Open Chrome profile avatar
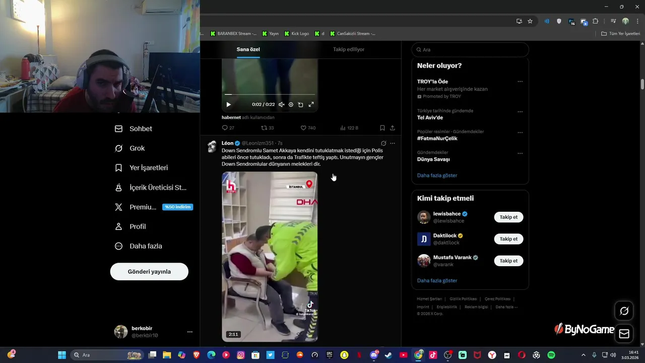 625,21
